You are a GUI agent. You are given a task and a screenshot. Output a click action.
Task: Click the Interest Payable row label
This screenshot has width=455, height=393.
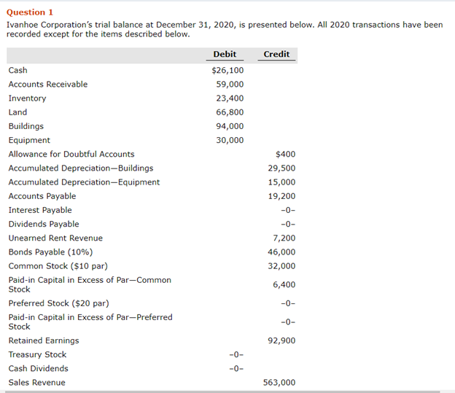click(40, 210)
